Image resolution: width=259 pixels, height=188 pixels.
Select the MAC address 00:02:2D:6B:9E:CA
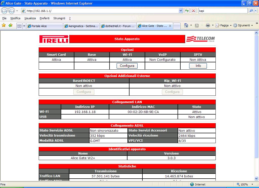[x=143, y=112]
